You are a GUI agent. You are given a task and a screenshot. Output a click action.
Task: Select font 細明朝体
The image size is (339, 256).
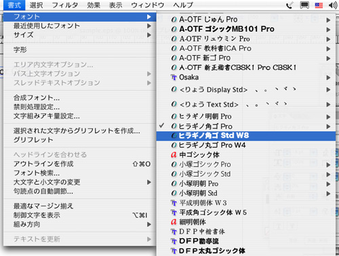(x=246, y=222)
